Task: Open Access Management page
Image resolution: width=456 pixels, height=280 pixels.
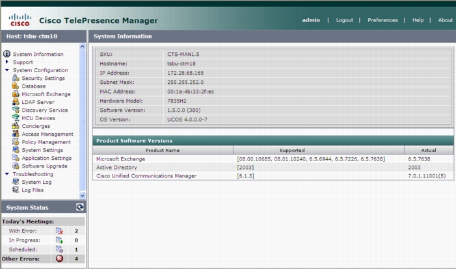Action: pos(47,134)
